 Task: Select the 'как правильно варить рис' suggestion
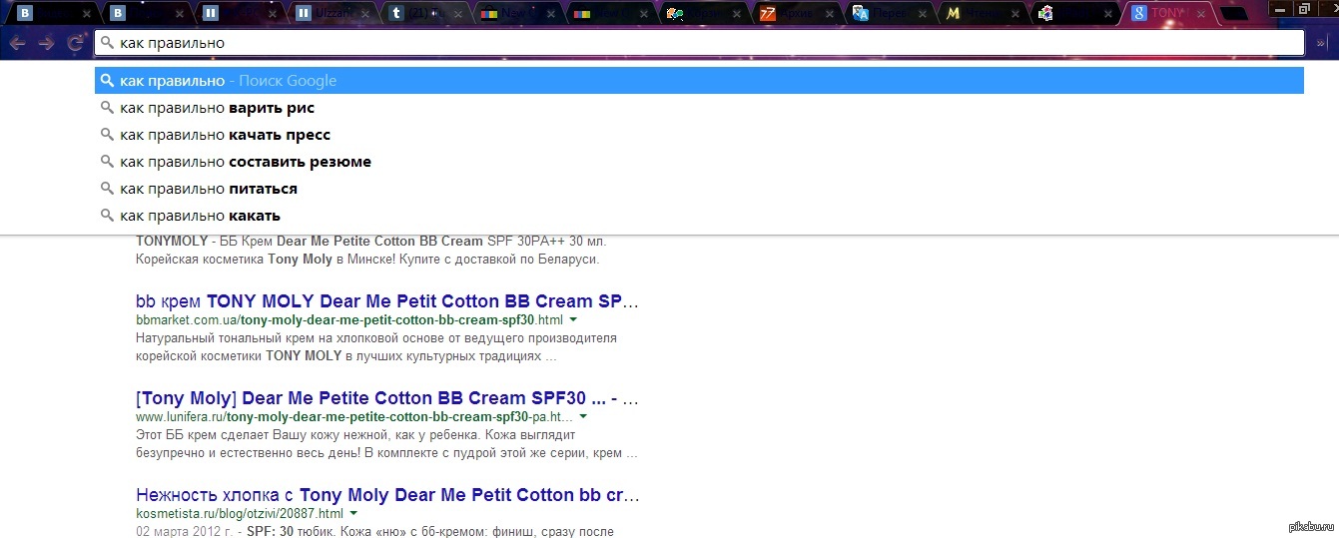218,108
